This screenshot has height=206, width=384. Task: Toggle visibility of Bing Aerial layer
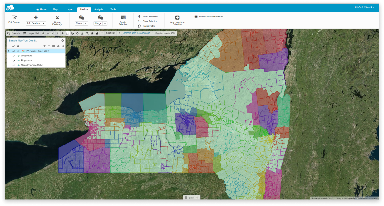[14, 61]
